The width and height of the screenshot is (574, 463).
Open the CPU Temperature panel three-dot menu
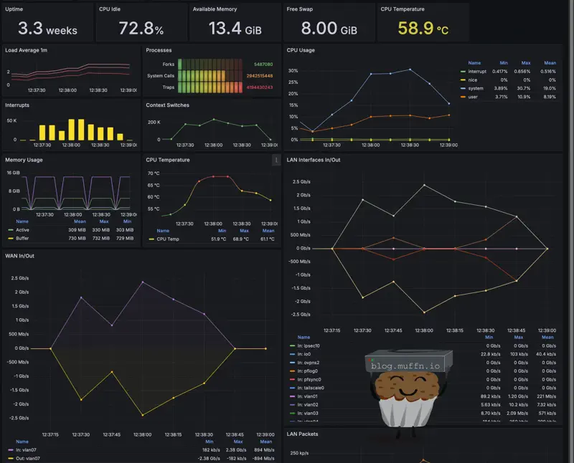coord(276,161)
